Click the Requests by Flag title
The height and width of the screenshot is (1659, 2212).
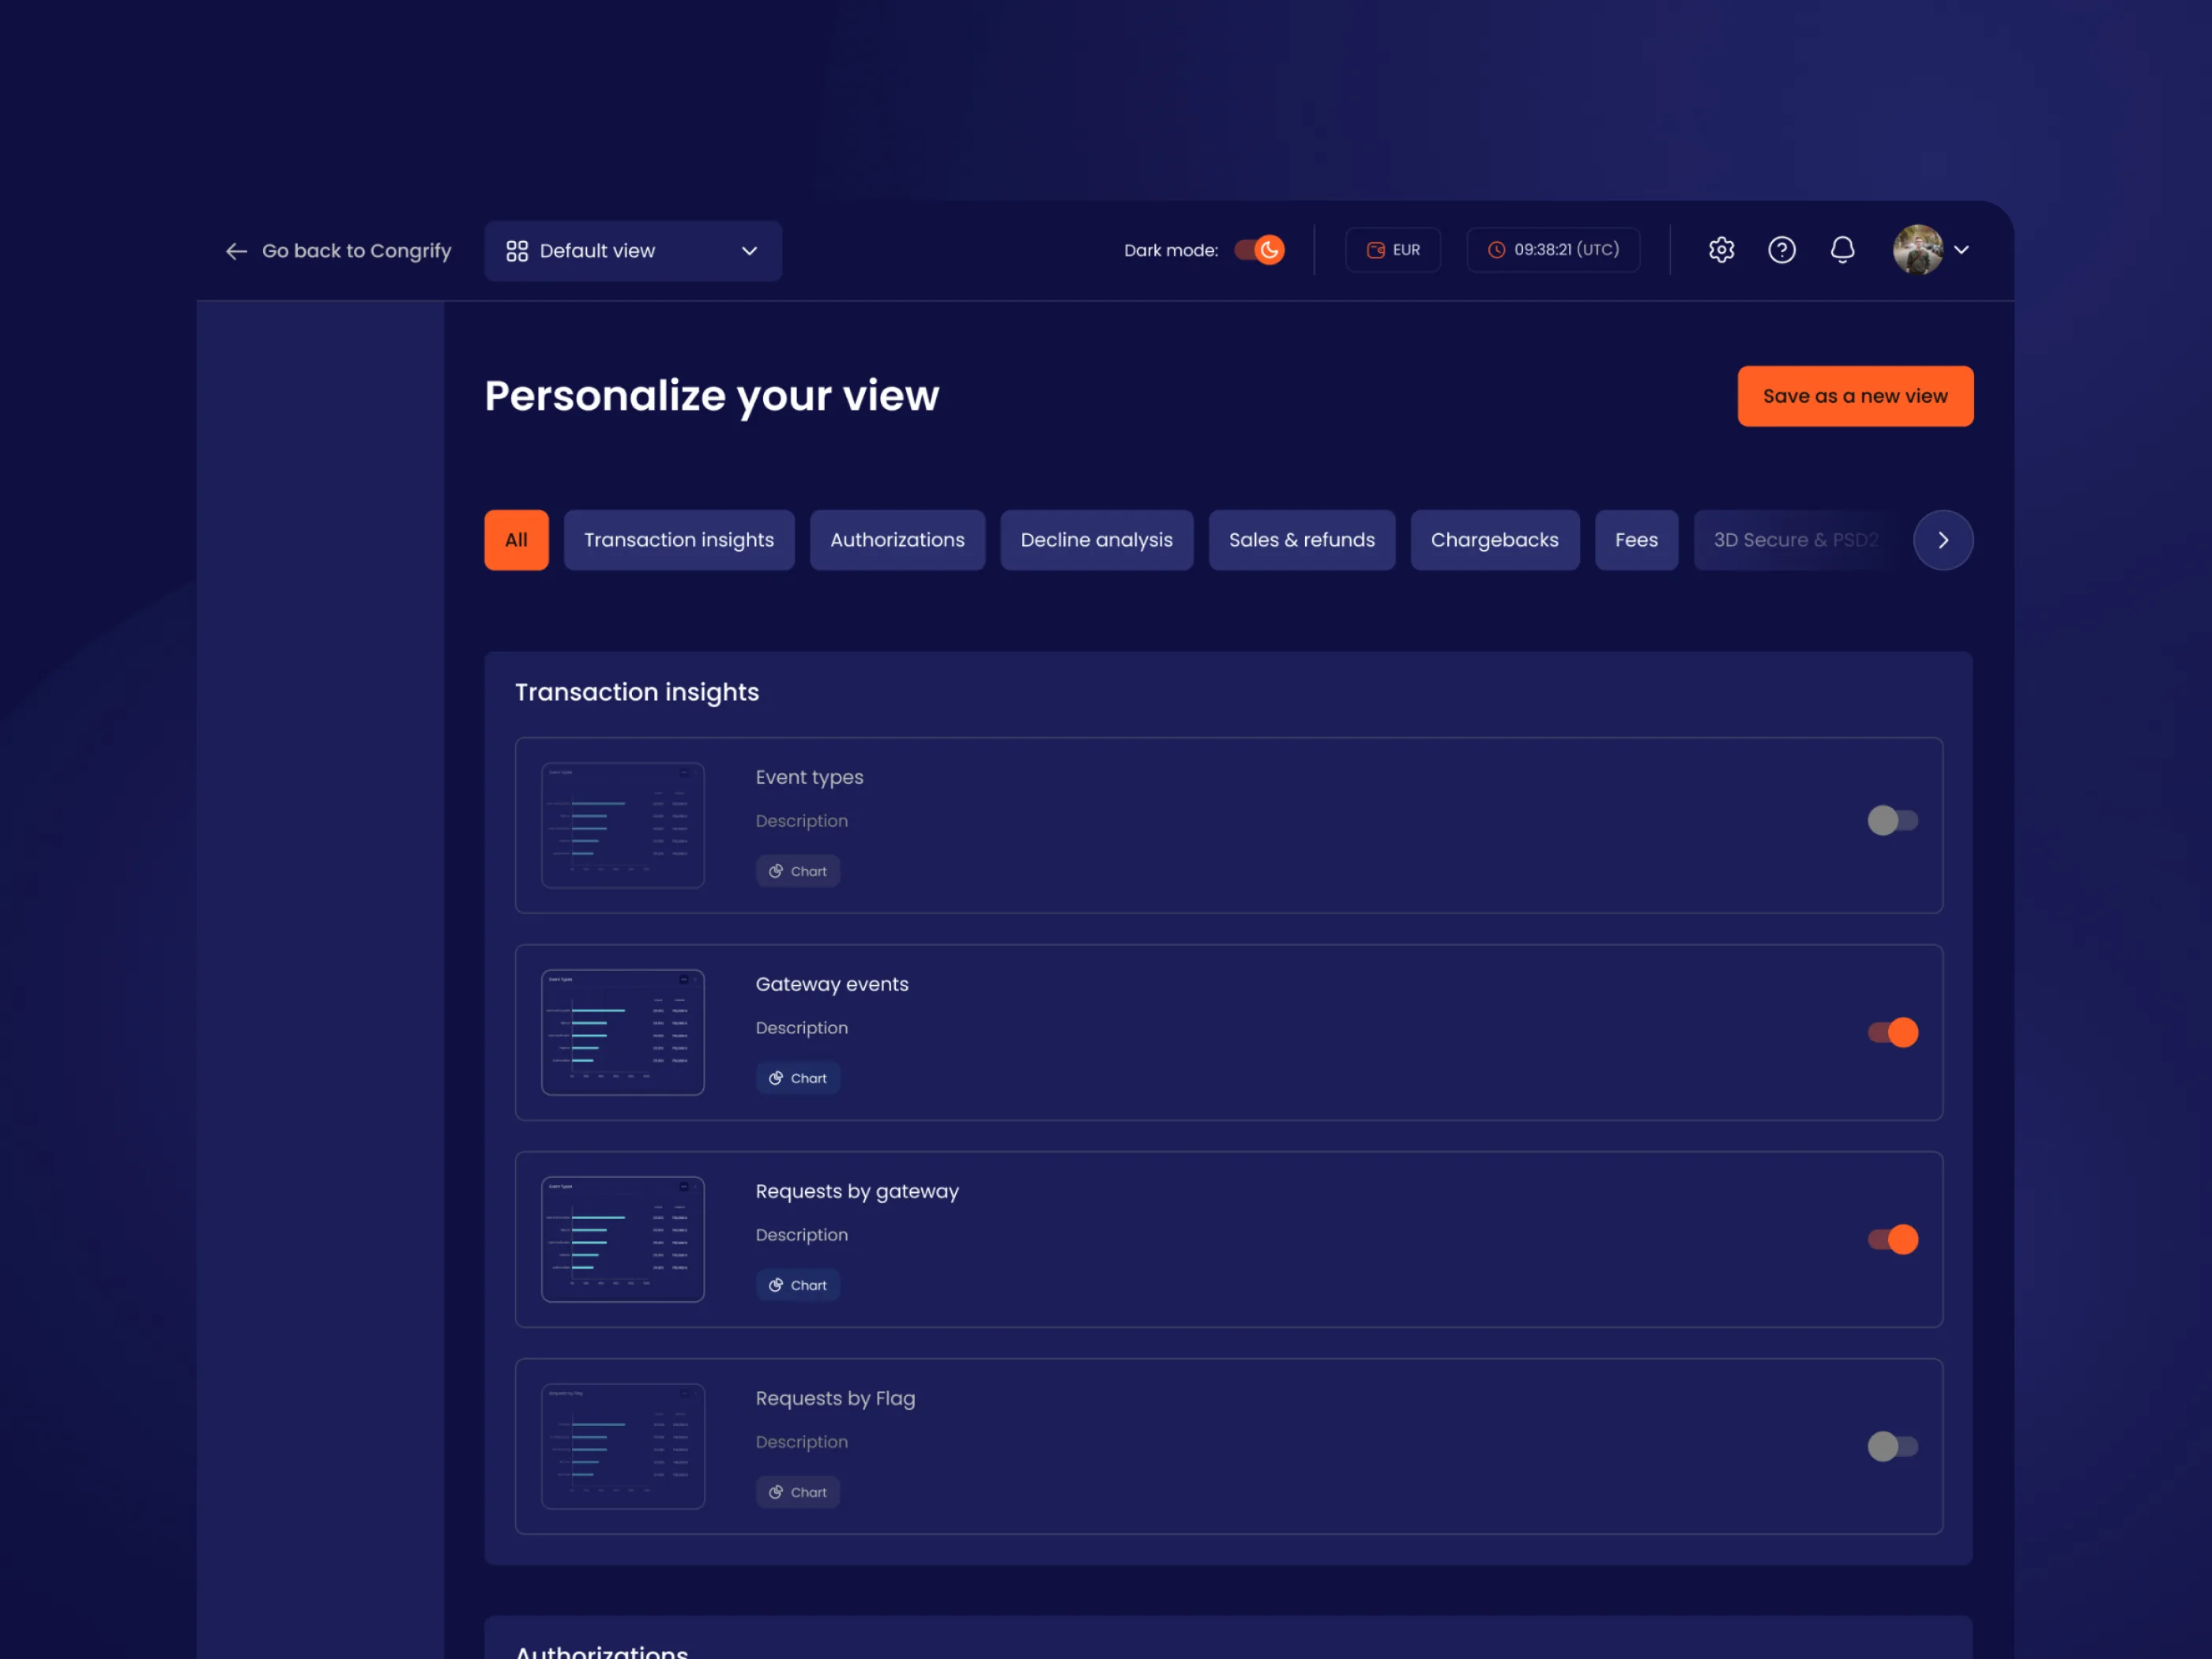tap(835, 1399)
